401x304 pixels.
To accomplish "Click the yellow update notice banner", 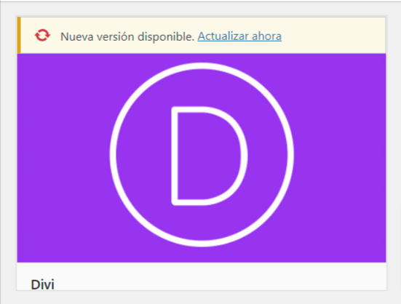I will coord(202,35).
